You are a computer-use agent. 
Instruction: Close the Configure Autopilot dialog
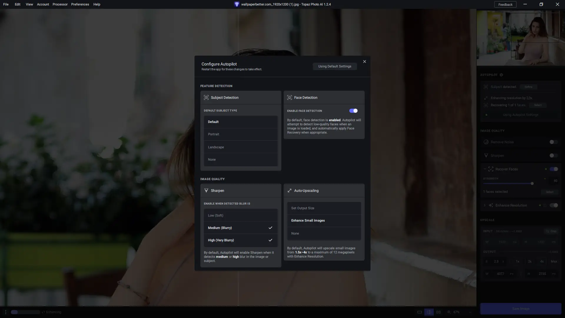pyautogui.click(x=364, y=62)
